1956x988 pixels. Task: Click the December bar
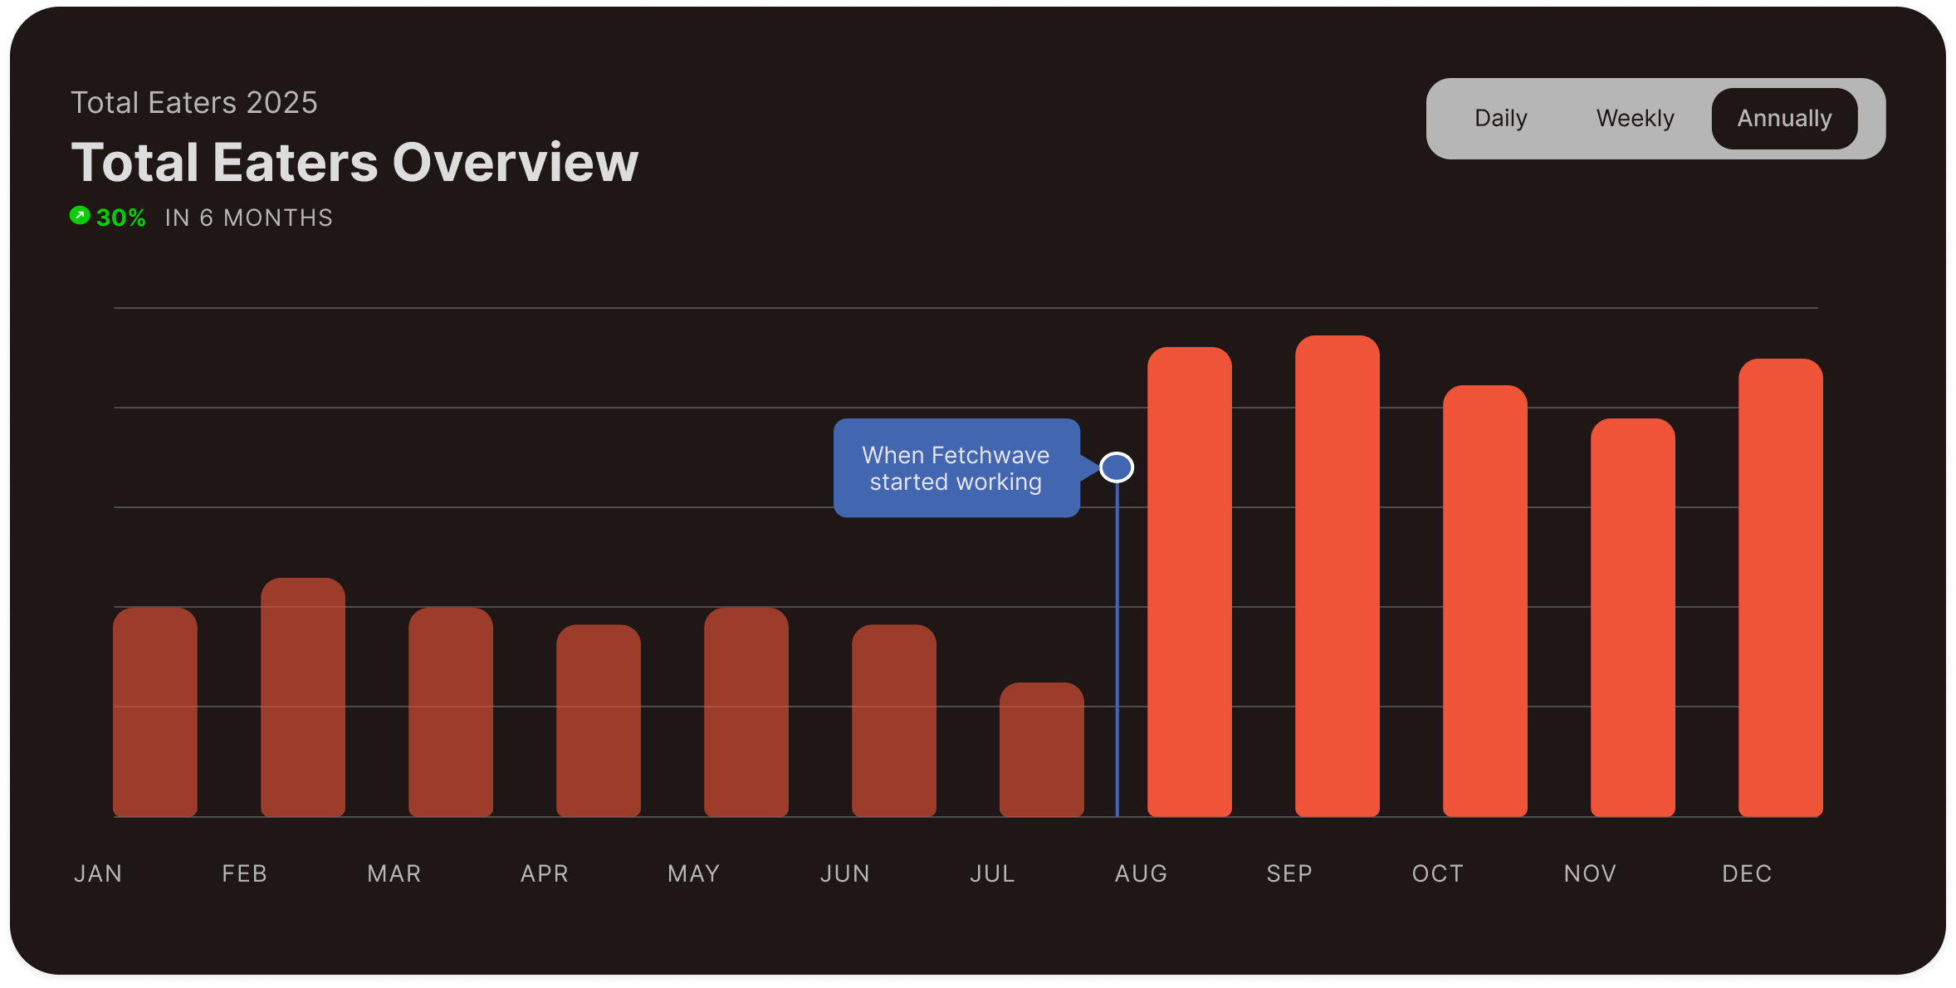coord(1781,588)
